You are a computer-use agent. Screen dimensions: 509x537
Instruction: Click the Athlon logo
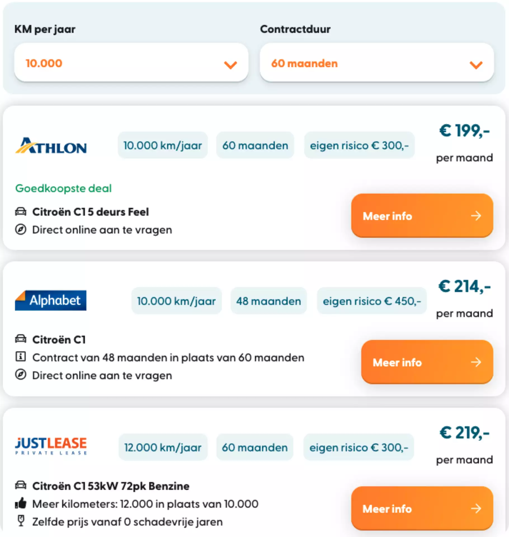pos(51,145)
